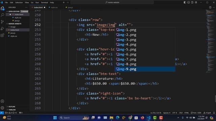Choose img-1.png from the autocomplete list
The image size is (216, 121).
145,30
